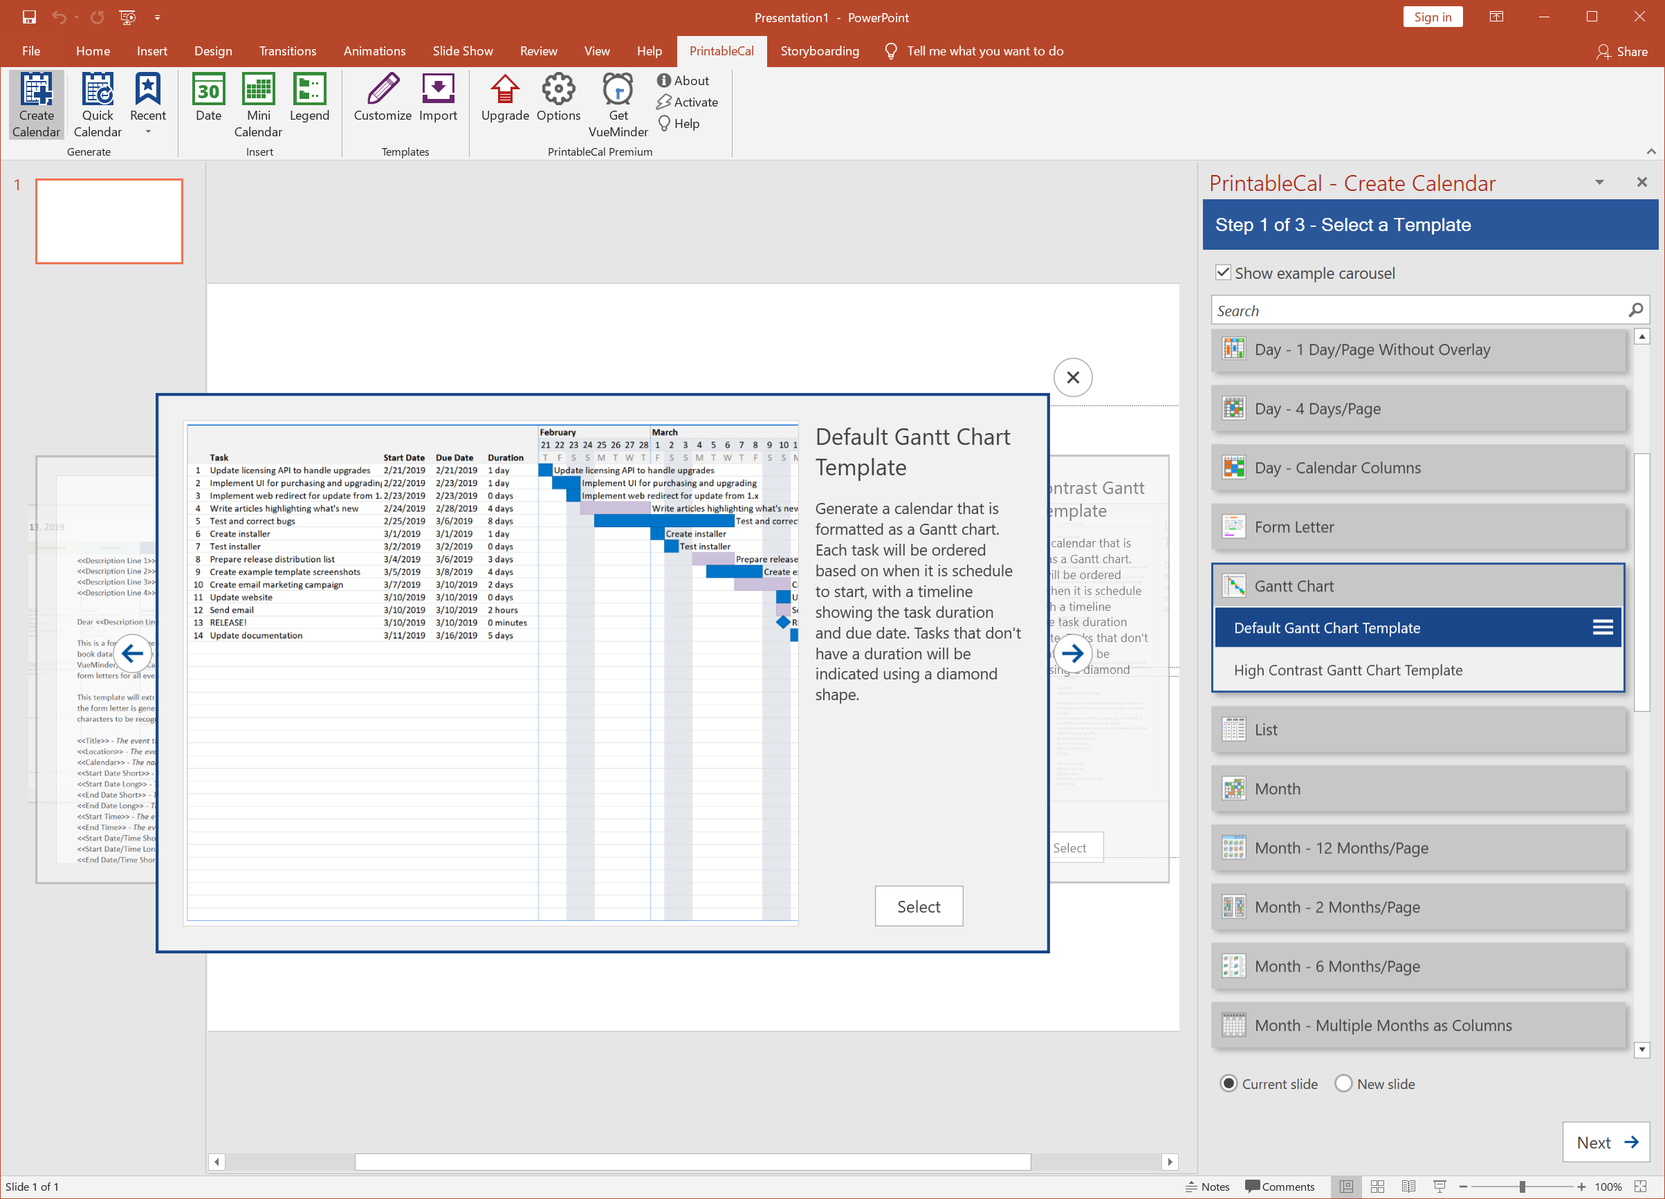Open PrintableCal Options
This screenshot has width=1665, height=1199.
point(559,97)
